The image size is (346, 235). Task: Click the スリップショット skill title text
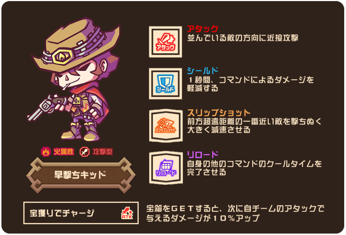[218, 113]
